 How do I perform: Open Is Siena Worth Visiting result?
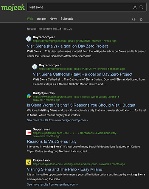(81, 105)
